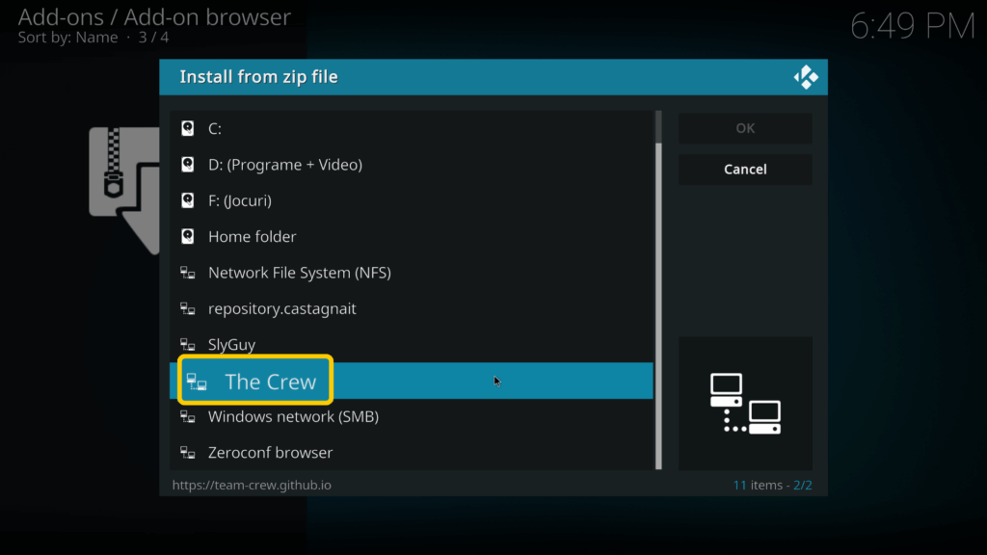Open the Windows network (SMB) entry

292,416
